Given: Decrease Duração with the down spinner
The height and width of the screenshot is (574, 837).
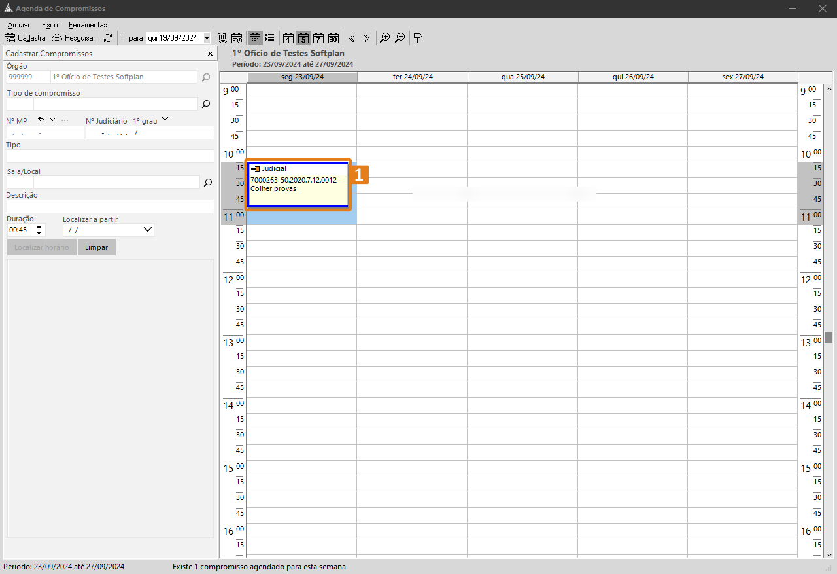Looking at the screenshot, I should (x=39, y=233).
